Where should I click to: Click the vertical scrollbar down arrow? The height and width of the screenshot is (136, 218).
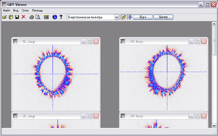point(214,125)
